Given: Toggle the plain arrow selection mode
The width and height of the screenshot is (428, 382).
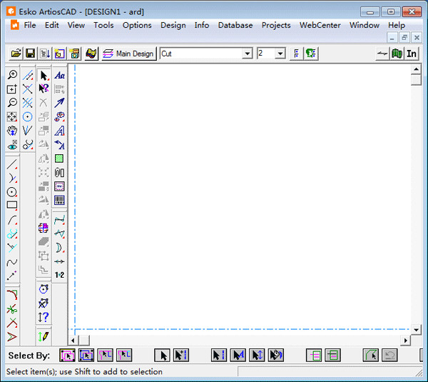Looking at the screenshot, I should tap(162, 355).
